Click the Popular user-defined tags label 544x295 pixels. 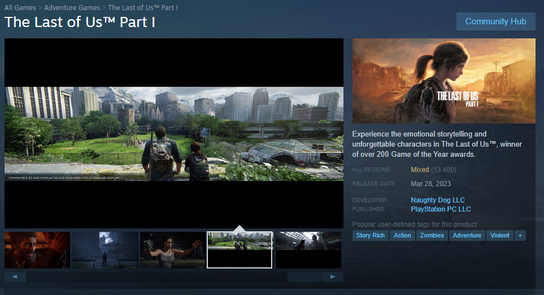pos(415,224)
